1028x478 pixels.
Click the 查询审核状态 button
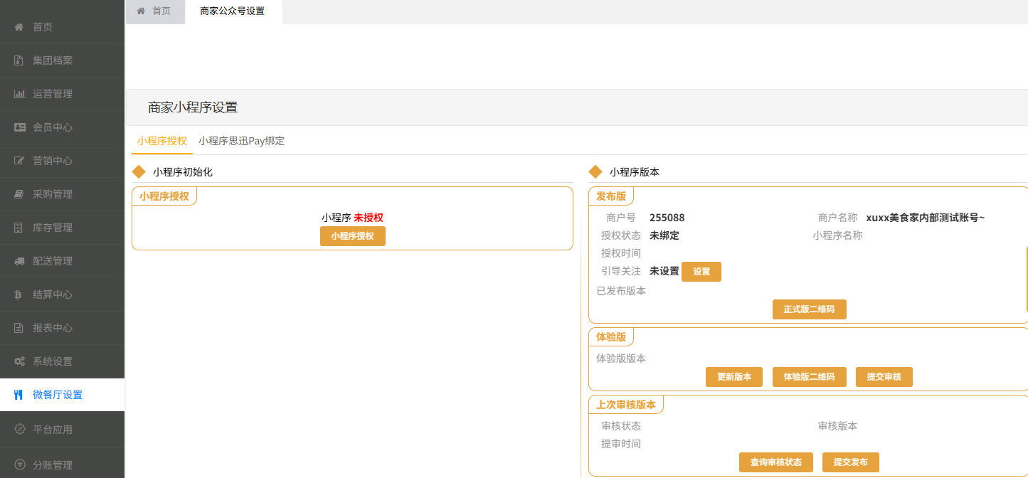point(775,462)
